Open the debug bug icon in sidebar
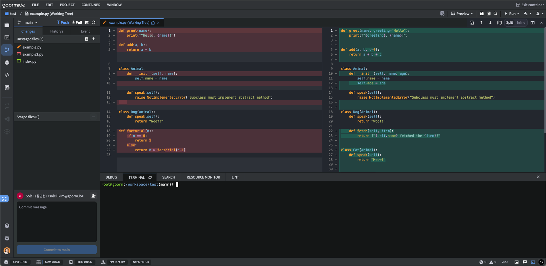546x266 pixels. point(7,63)
